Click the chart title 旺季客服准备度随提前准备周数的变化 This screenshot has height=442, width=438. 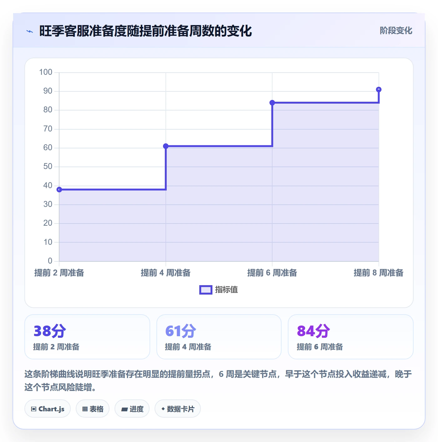pos(145,31)
